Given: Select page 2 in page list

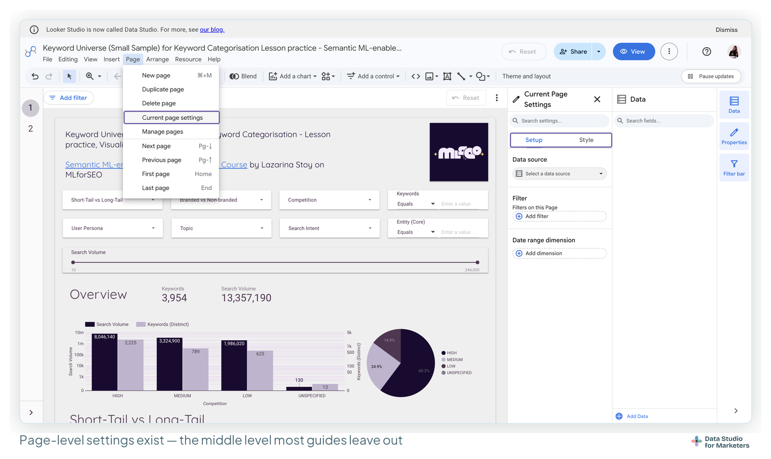Looking at the screenshot, I should tap(30, 128).
